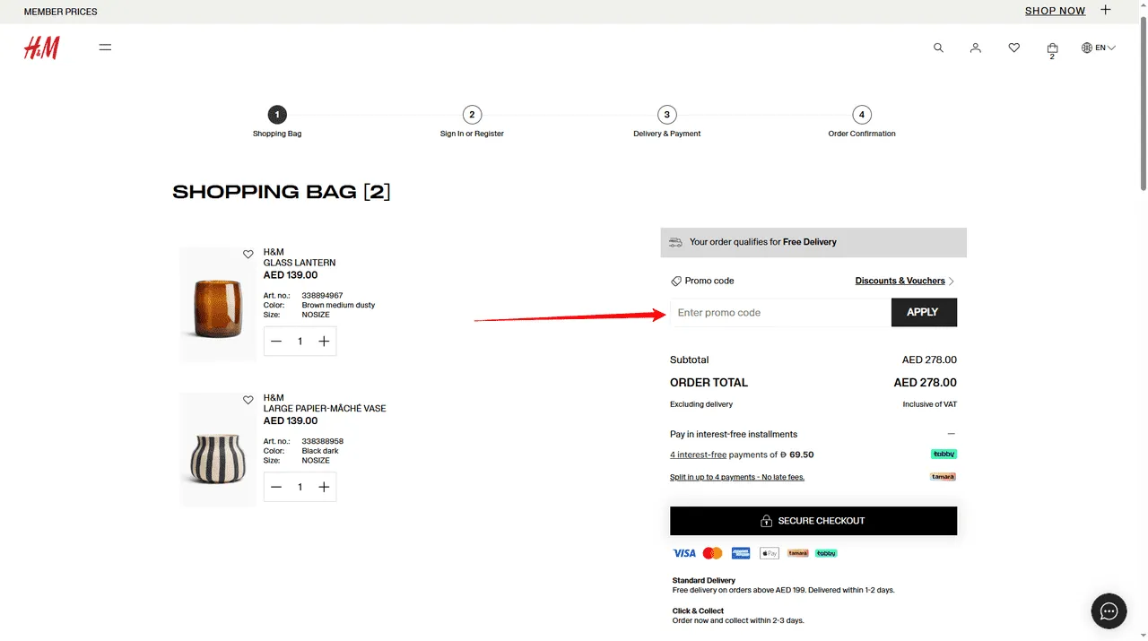Click tabby badge below checkout button
The height and width of the screenshot is (641, 1148).
coord(826,553)
